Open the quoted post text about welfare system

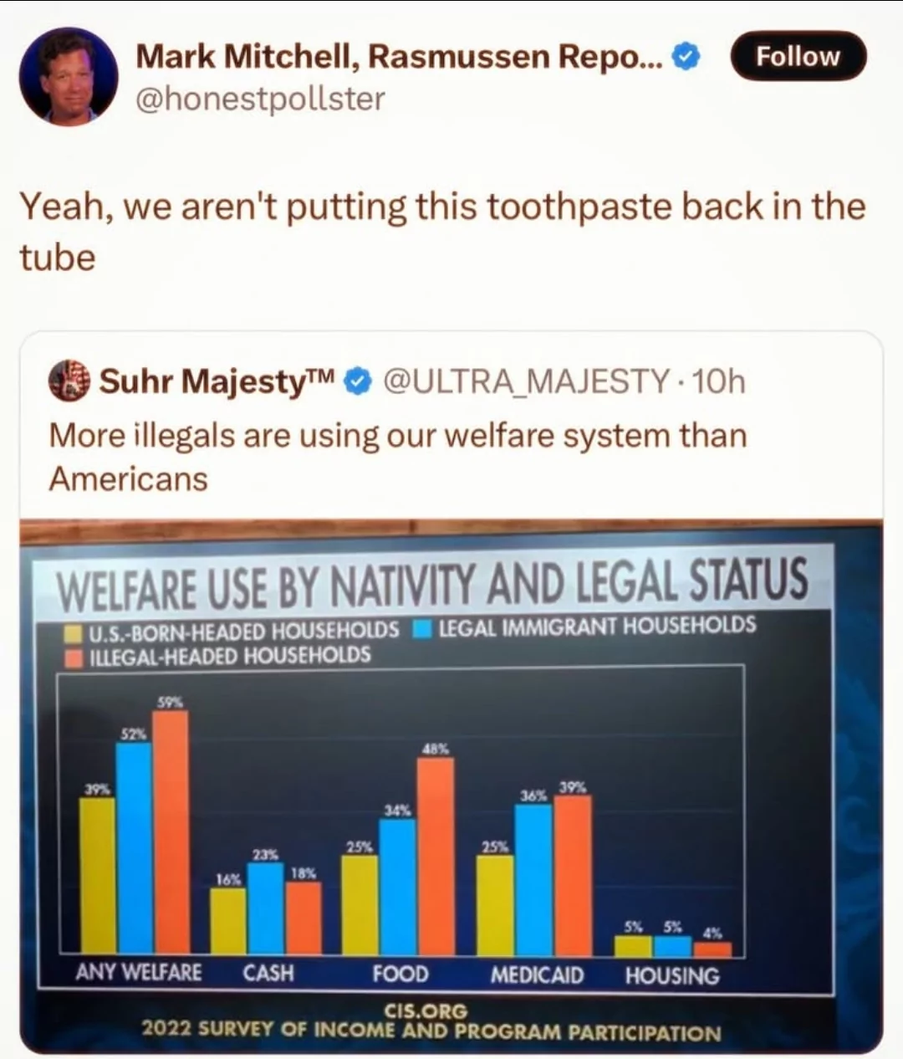pos(397,457)
